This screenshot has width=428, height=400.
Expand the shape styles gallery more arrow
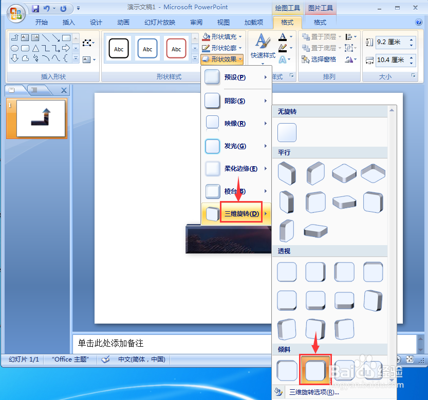click(195, 58)
